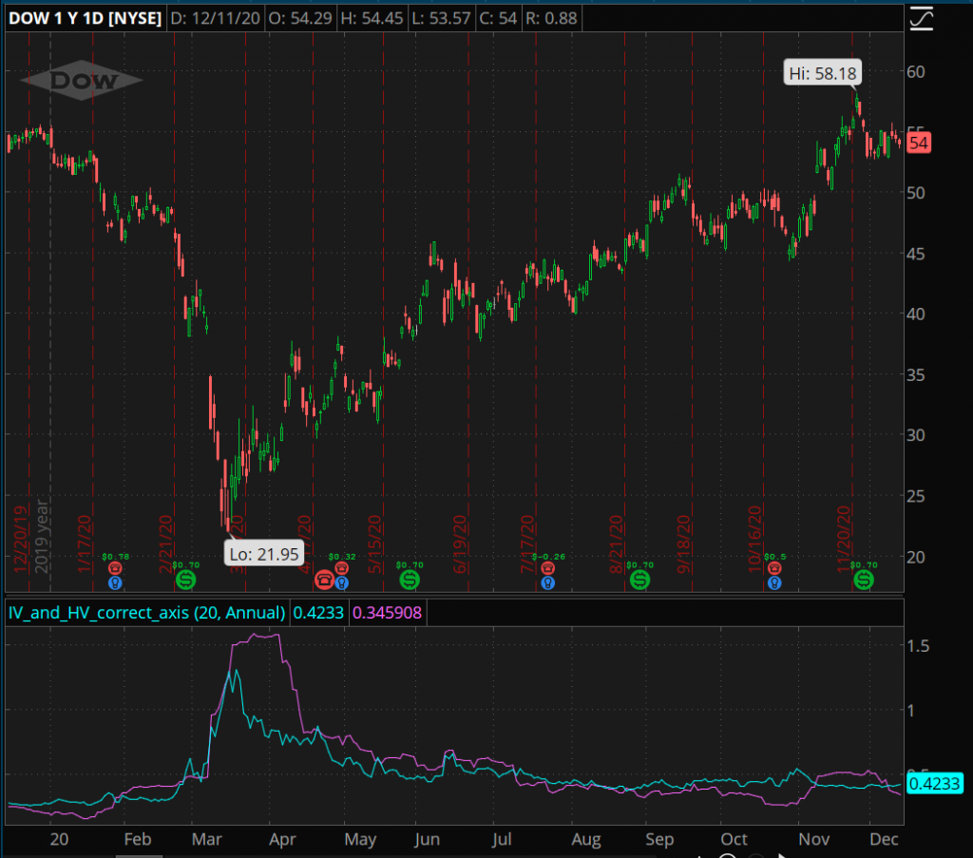
Task: Click the large red conference call icon
Action: [324, 580]
